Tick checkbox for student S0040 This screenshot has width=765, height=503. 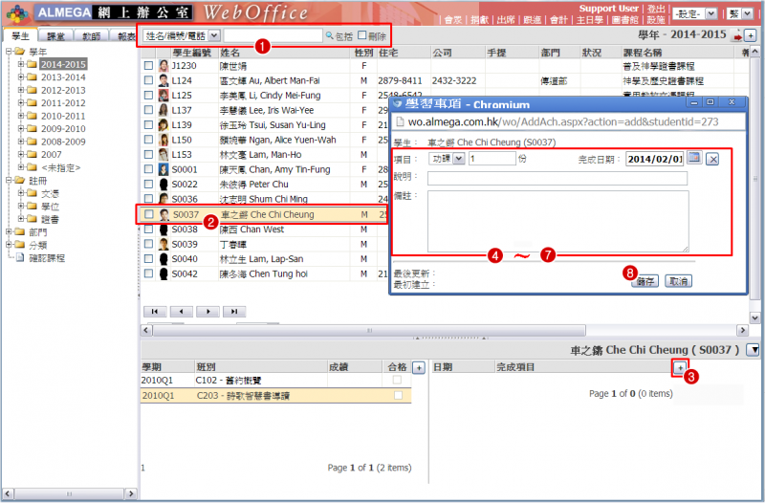pos(148,258)
